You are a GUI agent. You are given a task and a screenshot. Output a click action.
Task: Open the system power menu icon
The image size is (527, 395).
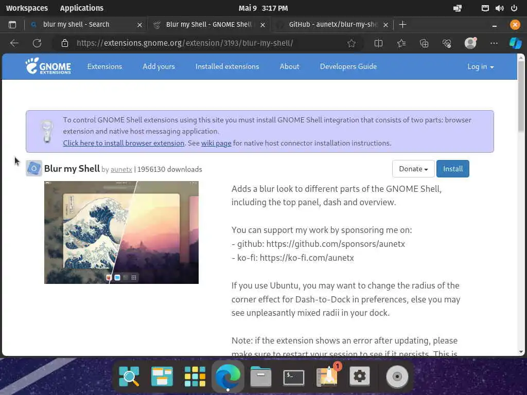(514, 8)
